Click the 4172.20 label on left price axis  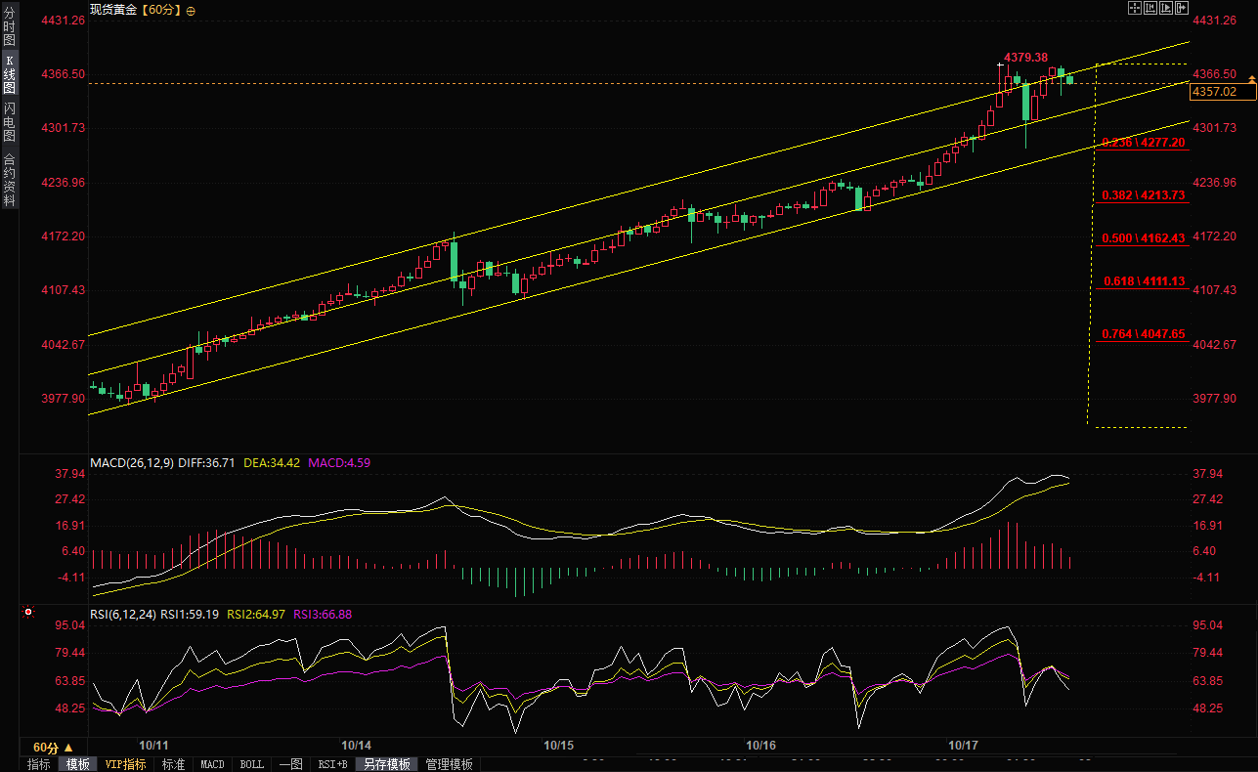coord(64,236)
